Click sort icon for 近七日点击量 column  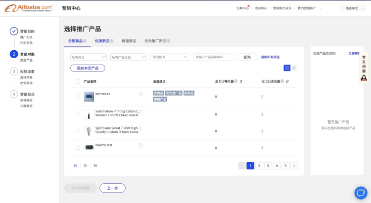point(287,81)
